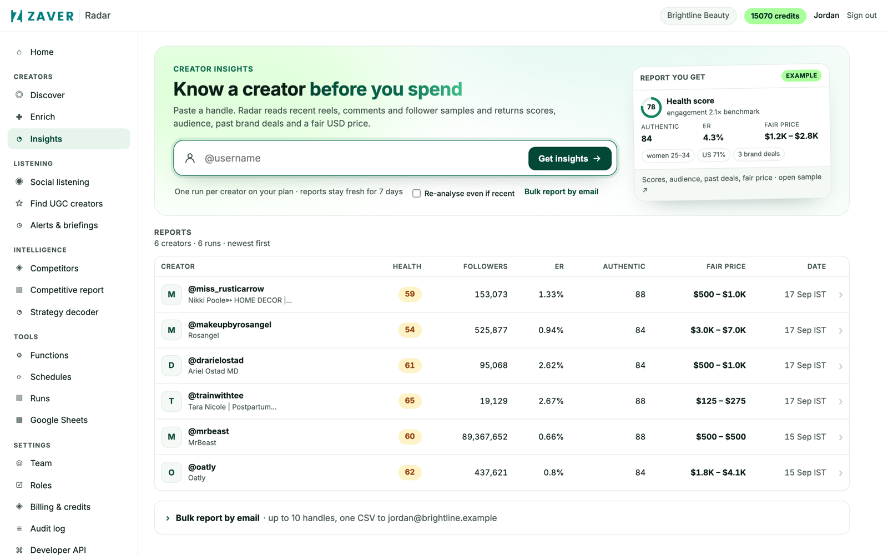This screenshot has height=555, width=888.
Task: Click the Find UGC creators star icon
Action: click(x=19, y=203)
